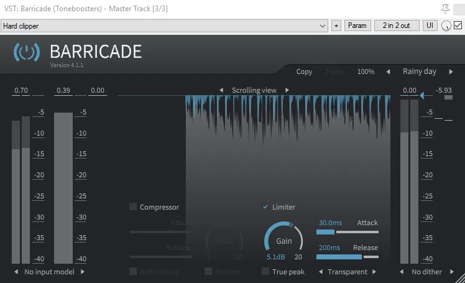
Task: Click the 100% scaling value
Action: [x=366, y=72]
